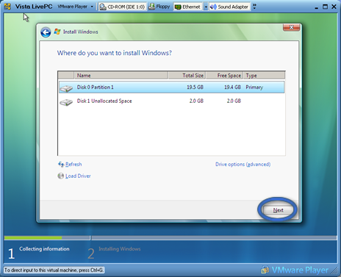Click the Ctrl+G status bar message
Viewport: 341px width, 277px height.
coord(54,270)
